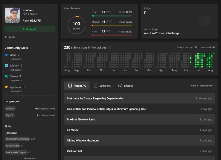Click the Solutions tab checkbox icon

tap(96, 86)
